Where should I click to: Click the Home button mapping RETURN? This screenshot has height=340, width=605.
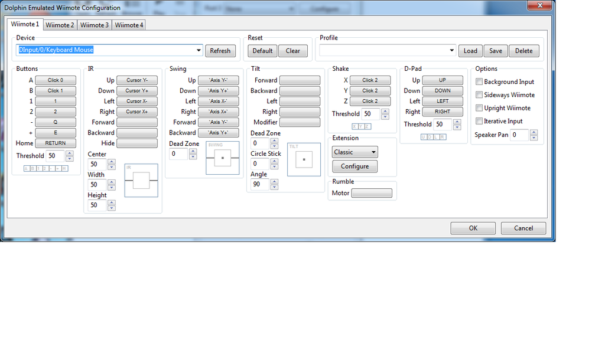coord(56,143)
